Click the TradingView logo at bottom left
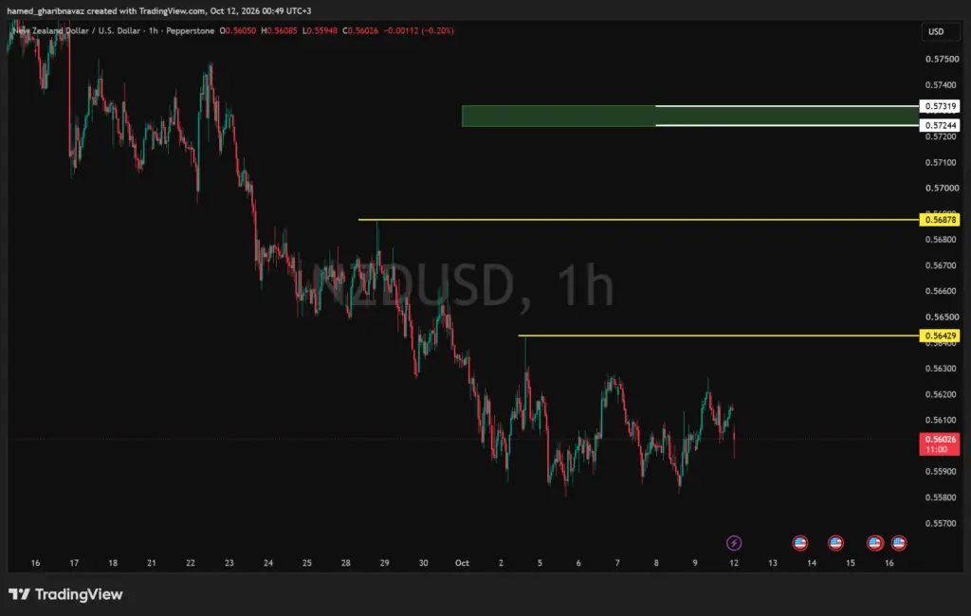Screen dimensions: 971x616 point(65,594)
